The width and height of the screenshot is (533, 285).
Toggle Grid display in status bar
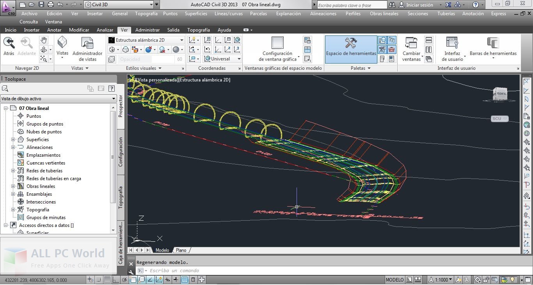[107, 280]
